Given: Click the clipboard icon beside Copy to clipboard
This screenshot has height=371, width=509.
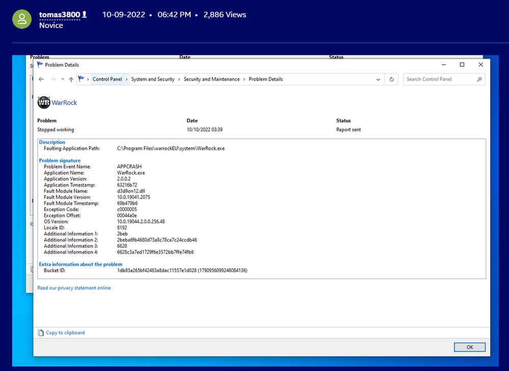Looking at the screenshot, I should tap(41, 333).
